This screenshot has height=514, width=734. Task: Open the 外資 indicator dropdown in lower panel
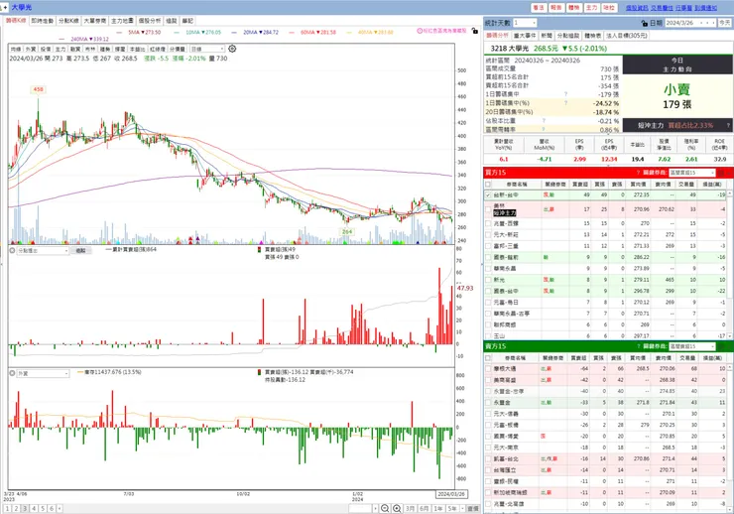coord(43,373)
